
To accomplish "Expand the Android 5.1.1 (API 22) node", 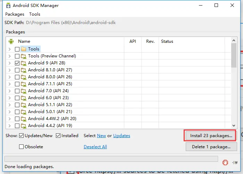I will coord(10,105).
